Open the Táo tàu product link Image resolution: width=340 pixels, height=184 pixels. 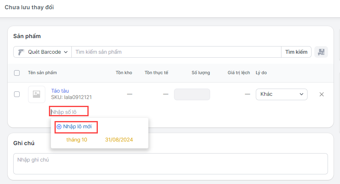(60, 91)
